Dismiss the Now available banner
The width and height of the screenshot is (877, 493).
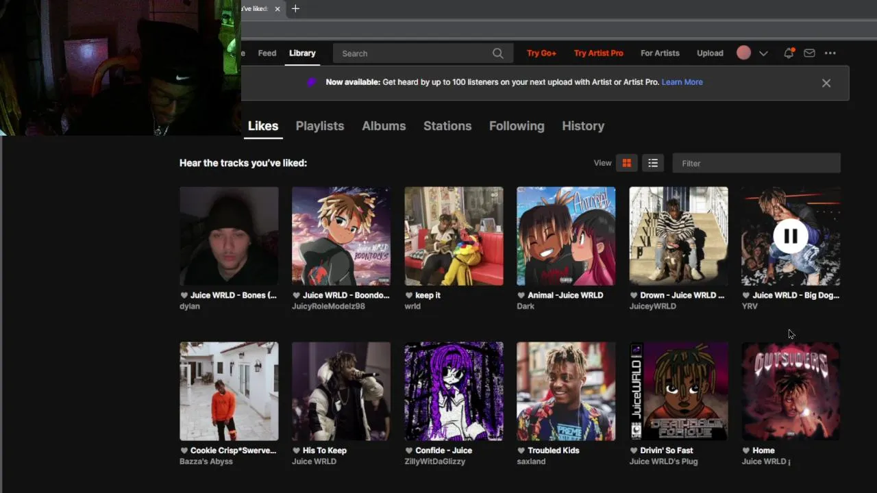tap(826, 83)
